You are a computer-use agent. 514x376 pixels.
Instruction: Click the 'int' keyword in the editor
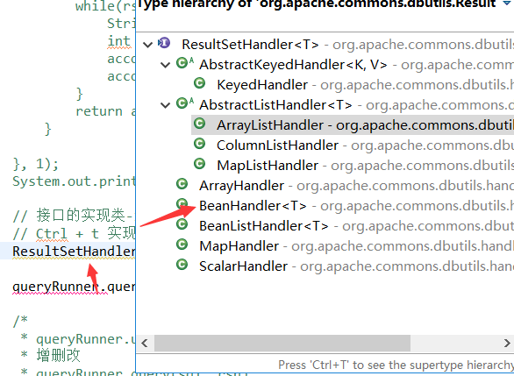(119, 41)
